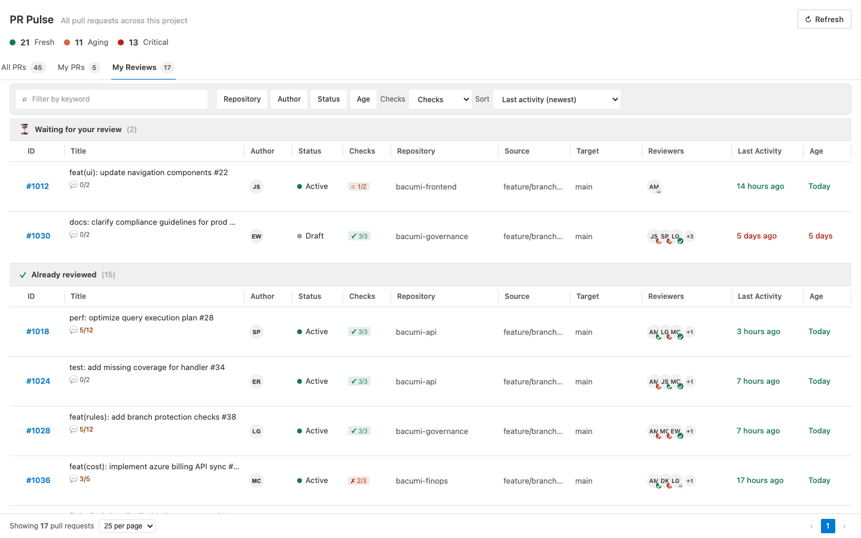Open pull request #1030 link
The height and width of the screenshot is (538, 861).
(38, 236)
